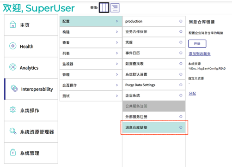Expand the 构建 submenu arrow
Viewport: 232px width, 167px height.
[117, 32]
